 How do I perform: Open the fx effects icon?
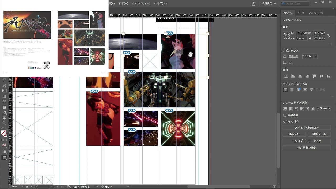pos(291,62)
